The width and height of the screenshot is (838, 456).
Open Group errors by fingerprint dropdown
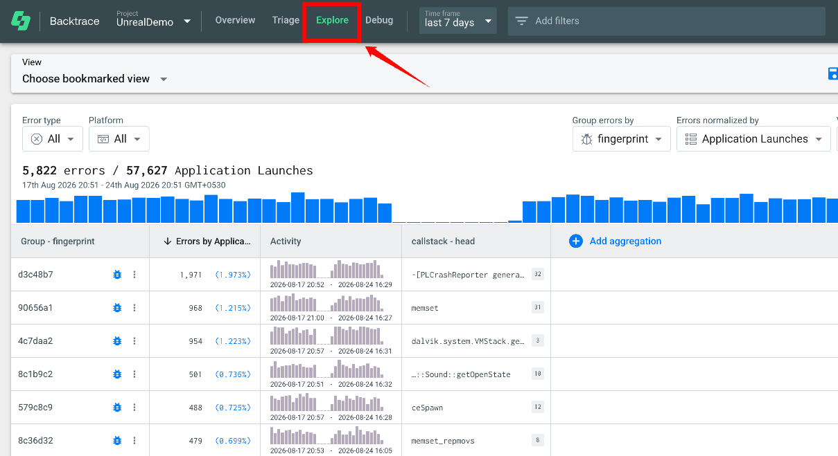[622, 139]
